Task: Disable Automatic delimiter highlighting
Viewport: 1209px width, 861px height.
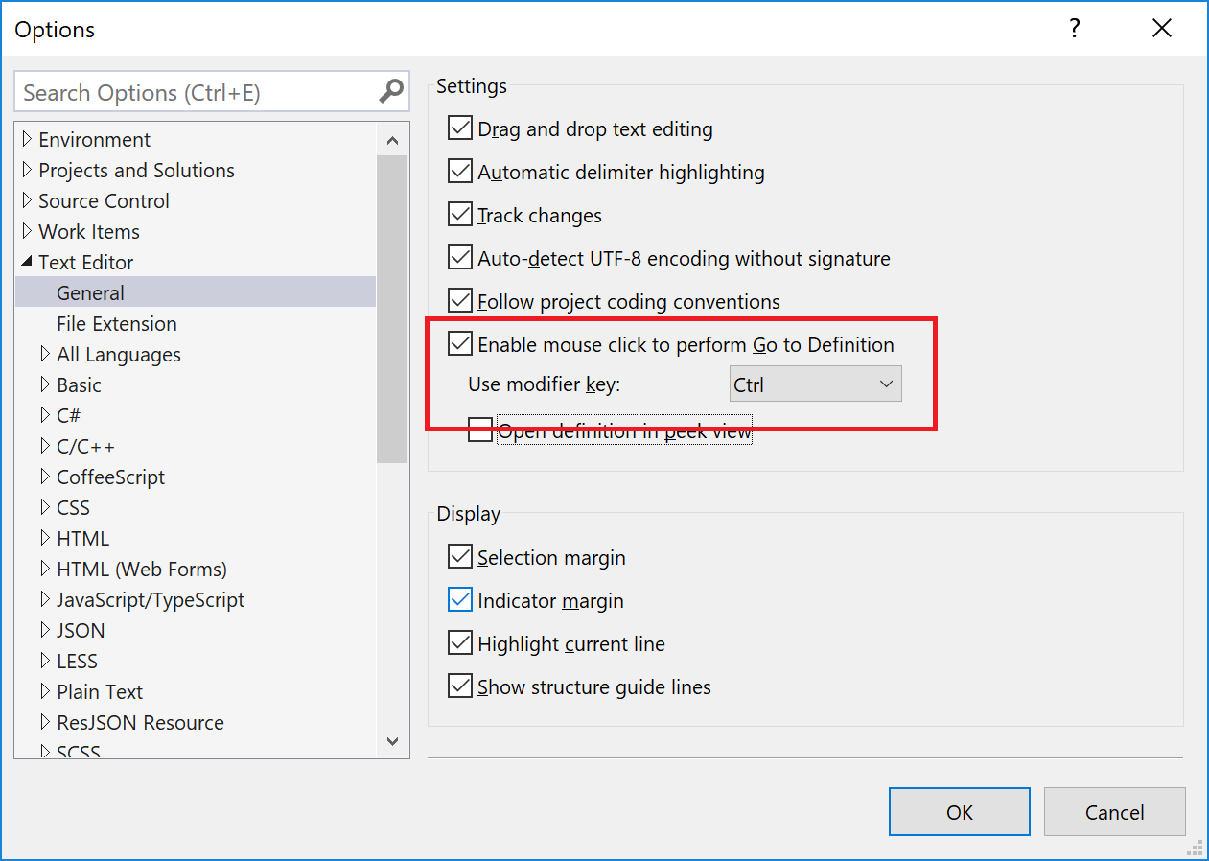Action: [x=460, y=171]
